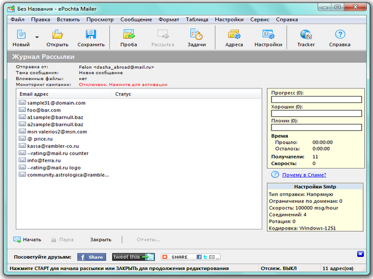373x279 pixels.
Task: Click envelope icon beside foo@bar.com
Action: tap(22, 110)
